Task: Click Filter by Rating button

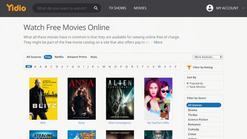Action: [x=204, y=68]
